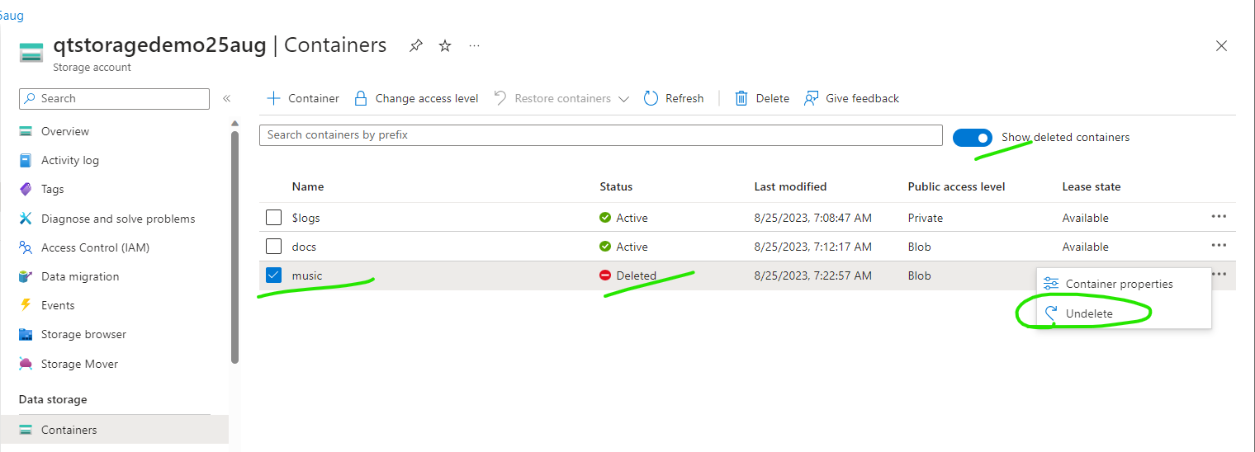Expand the Restore containers dropdown arrow

coord(623,99)
